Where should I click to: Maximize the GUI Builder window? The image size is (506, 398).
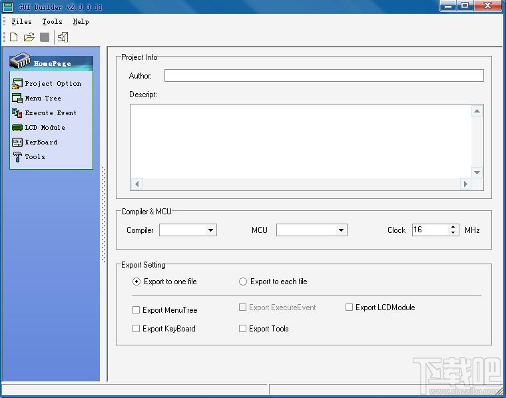tap(465, 5)
